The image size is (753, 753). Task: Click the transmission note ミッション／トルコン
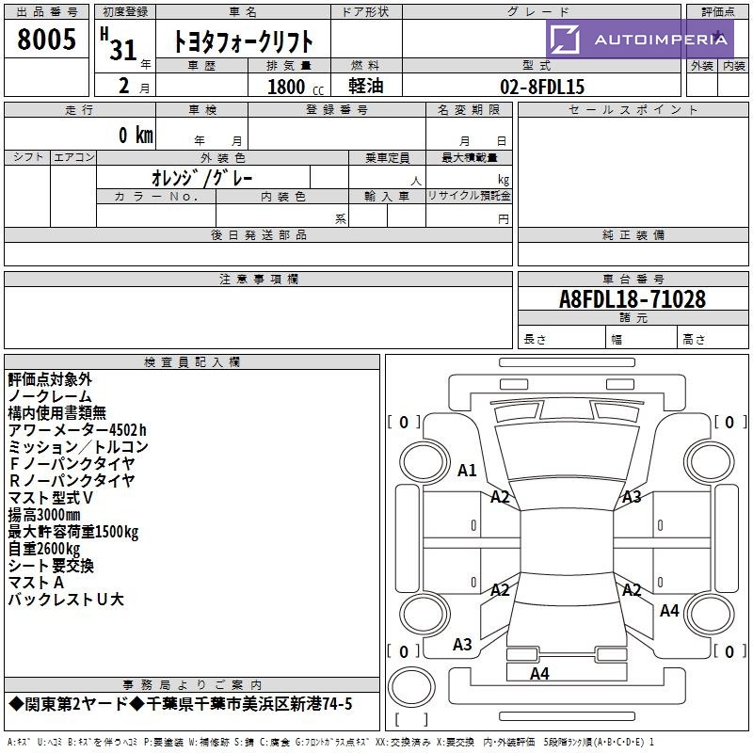pos(78,446)
